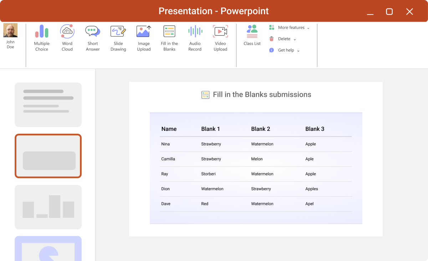Expand the More features dropdown arrow
The height and width of the screenshot is (261, 428).
[x=308, y=28]
